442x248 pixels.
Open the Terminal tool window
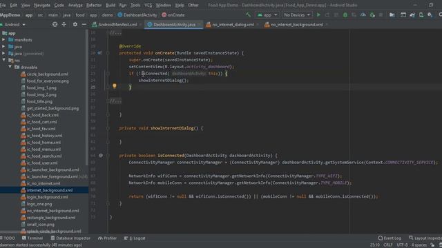coord(32,238)
